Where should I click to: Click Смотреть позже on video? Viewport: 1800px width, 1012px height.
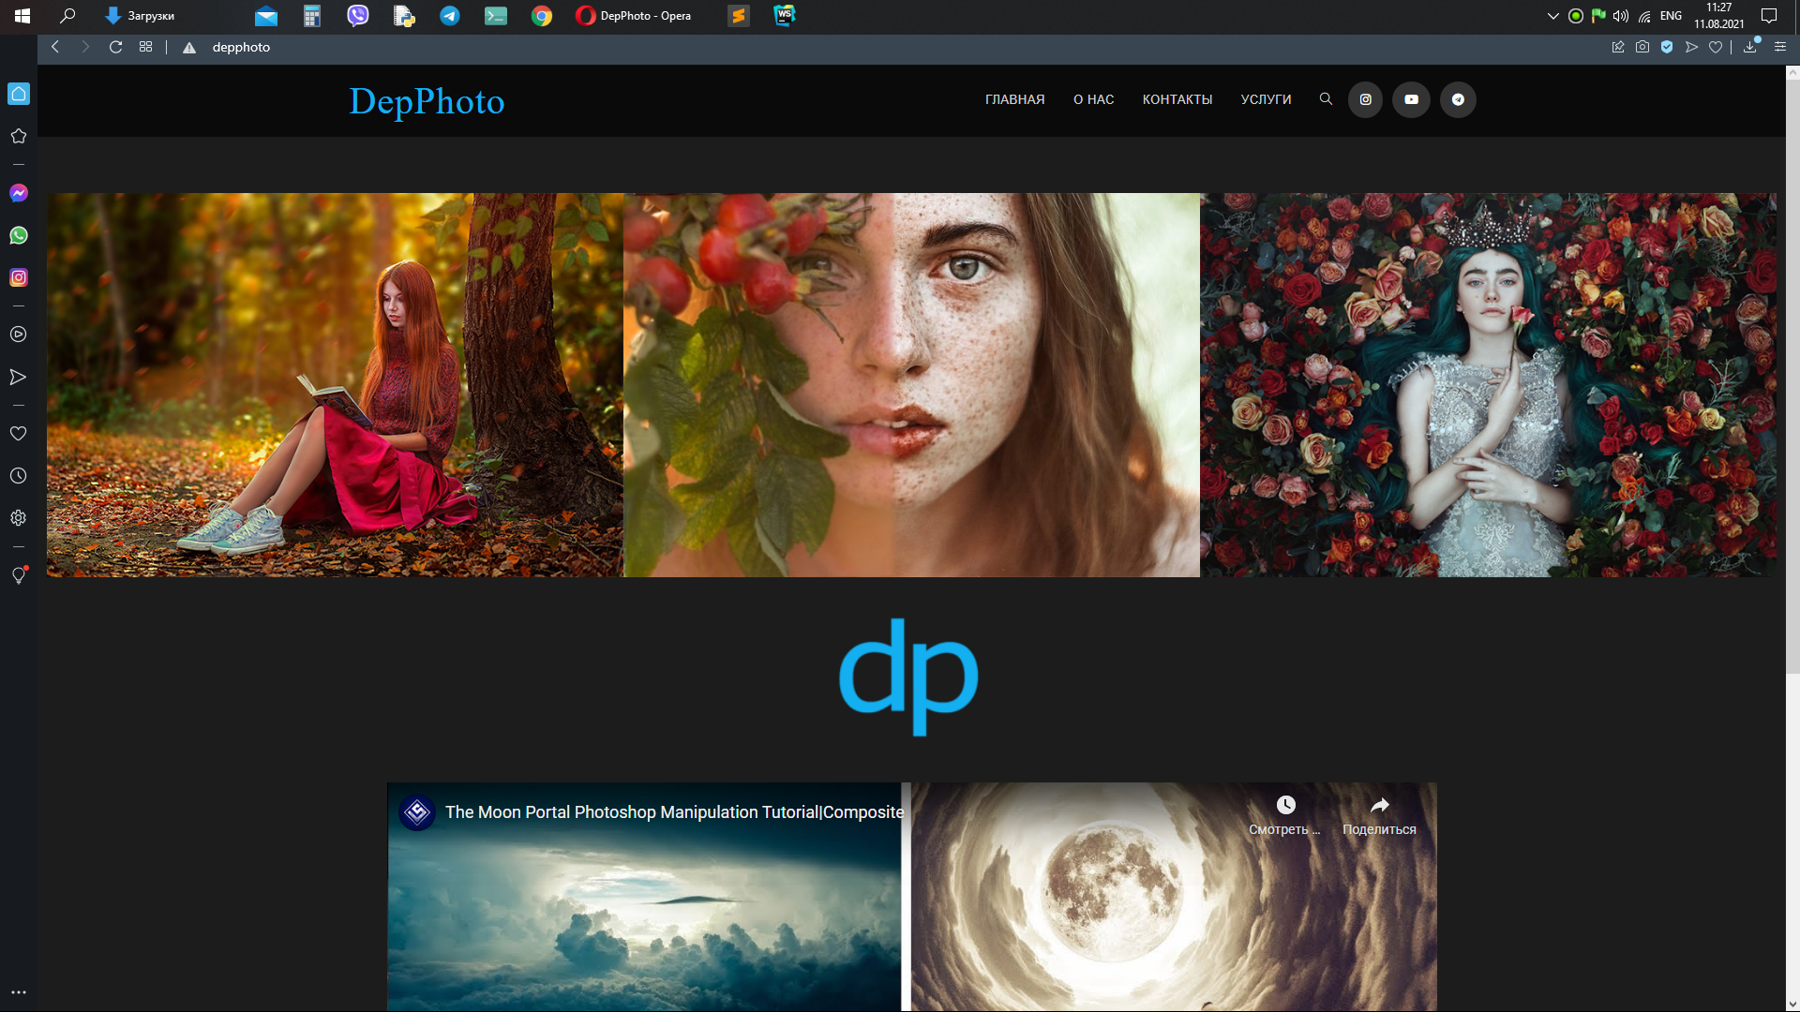coord(1285,815)
